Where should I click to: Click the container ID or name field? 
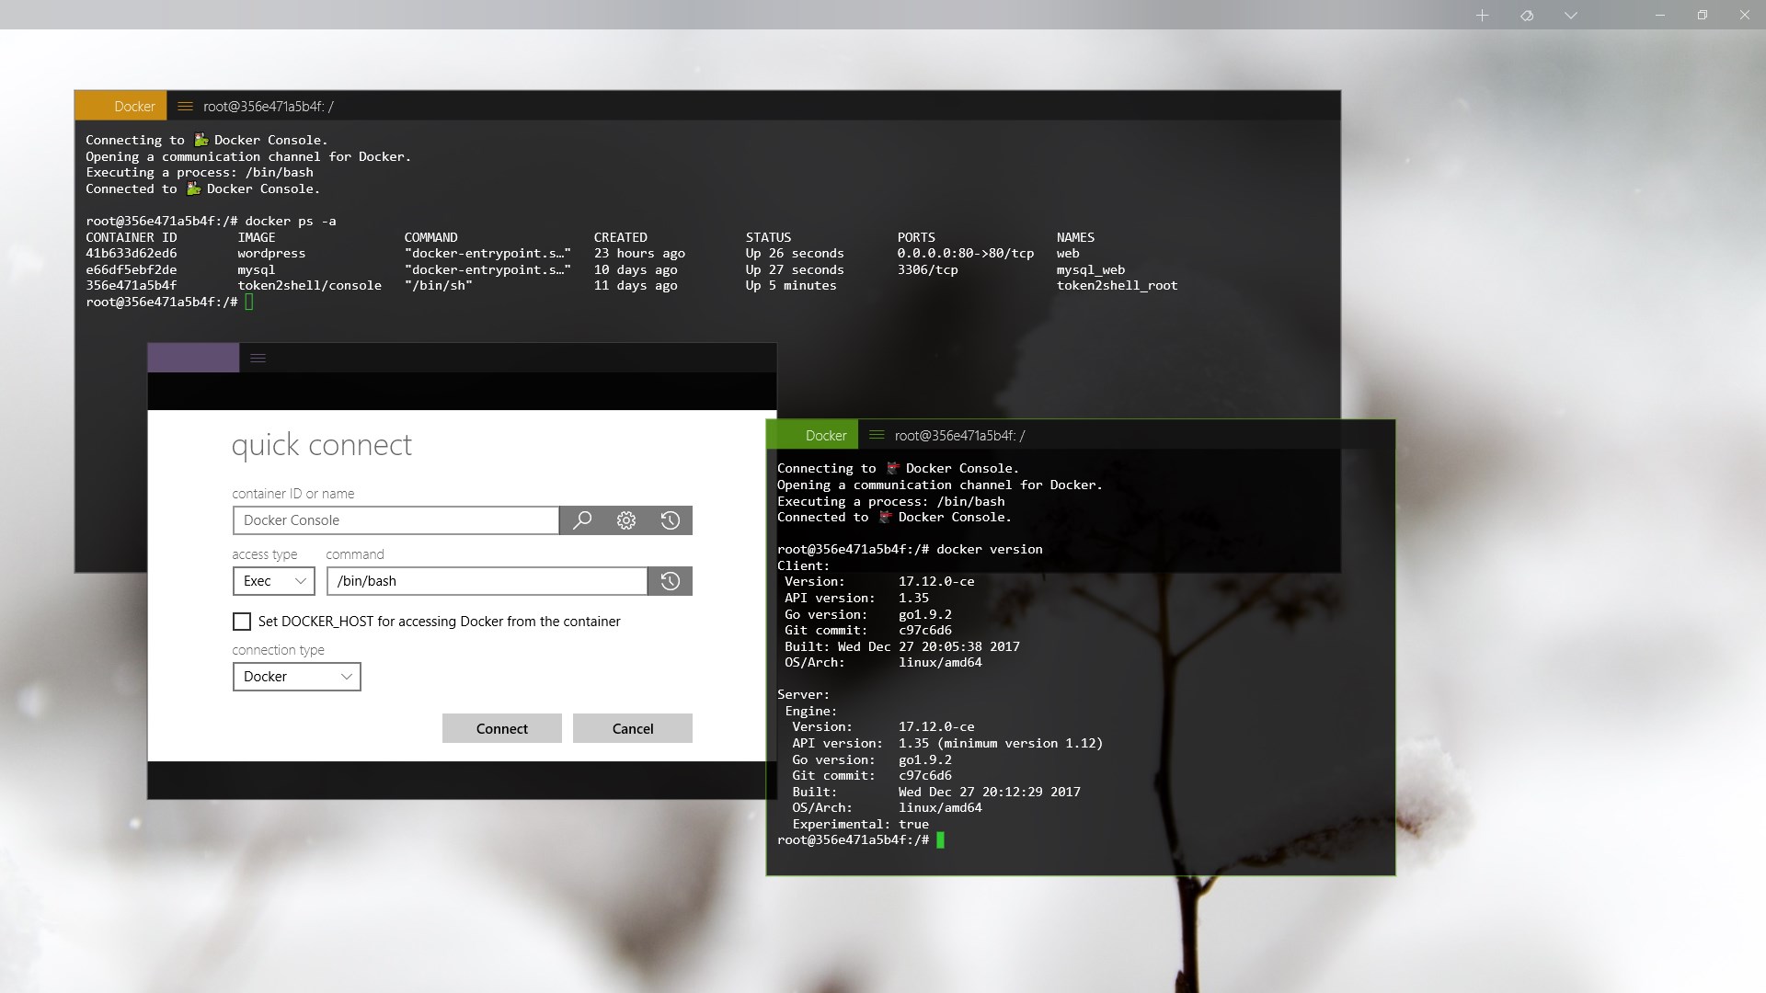click(x=396, y=520)
